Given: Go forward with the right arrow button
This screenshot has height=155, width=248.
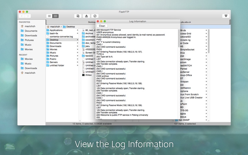Looking at the screenshot, I should [28, 16].
